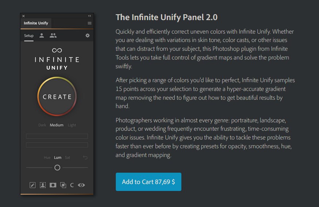Click Add to Cart 87,69 $ button
This screenshot has width=319, height=207.
149,182
